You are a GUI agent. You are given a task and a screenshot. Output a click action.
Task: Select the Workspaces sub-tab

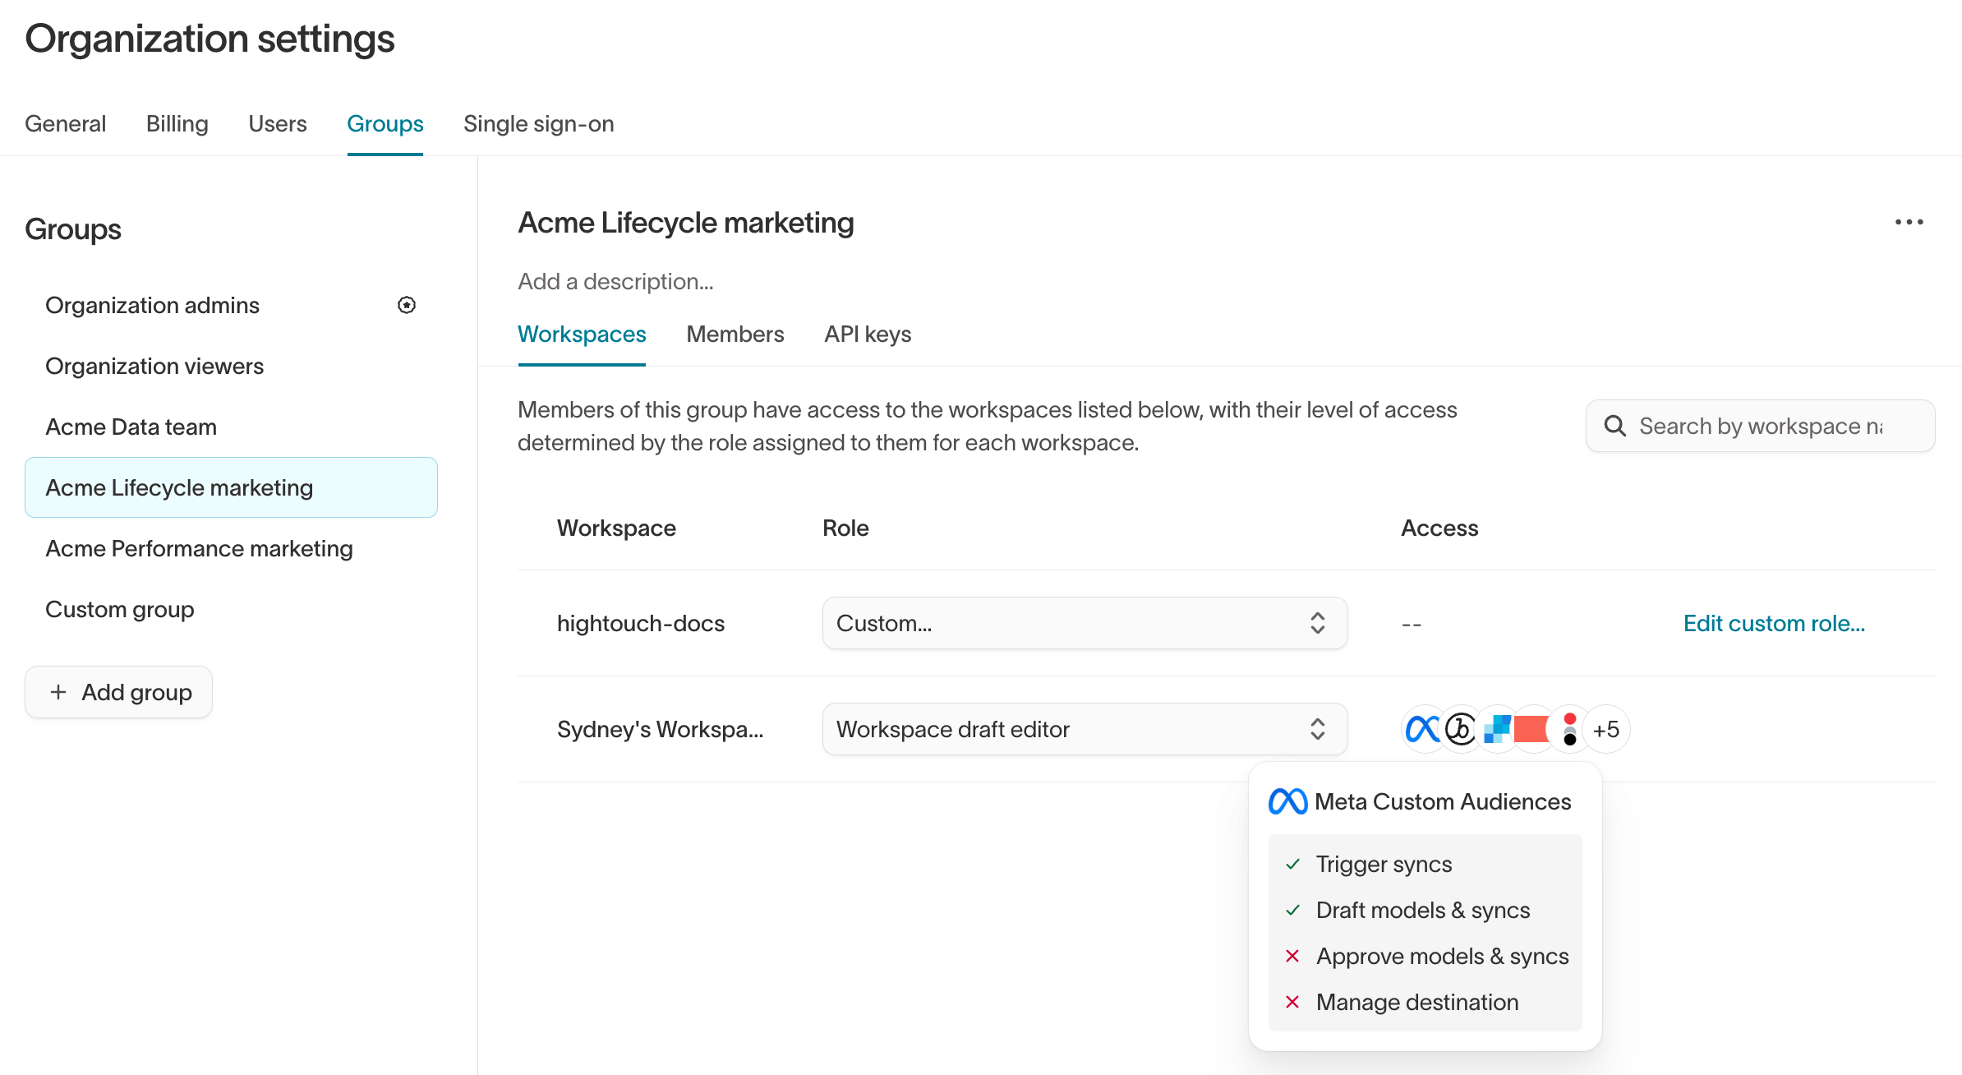tap(582, 334)
